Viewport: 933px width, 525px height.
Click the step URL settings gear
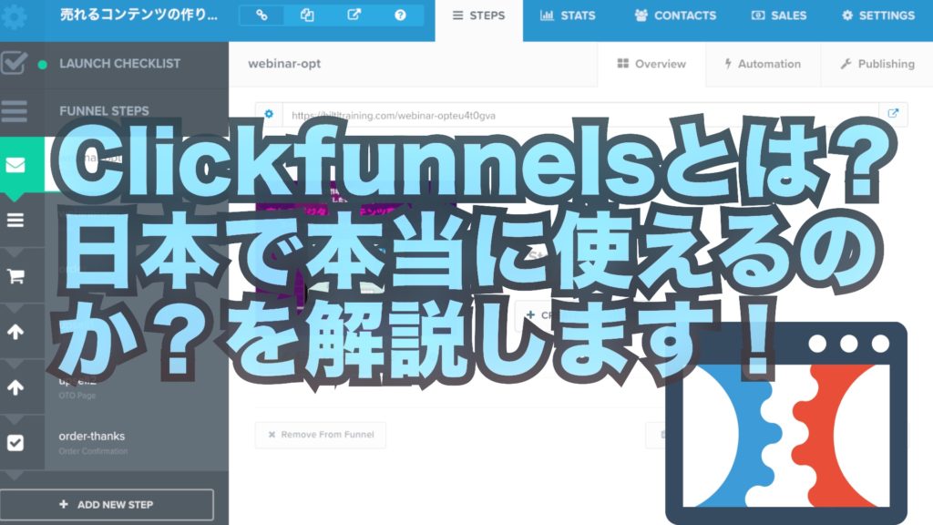pyautogui.click(x=269, y=114)
